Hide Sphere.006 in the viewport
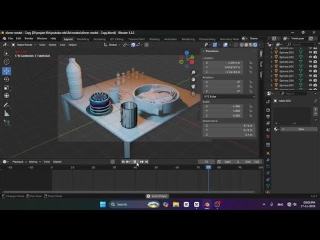The image size is (320, 240). (311, 71)
